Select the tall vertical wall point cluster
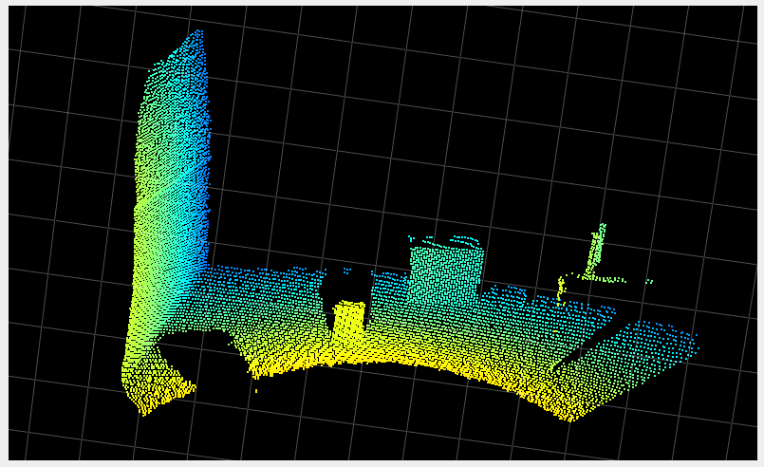764x467 pixels. click(168, 195)
